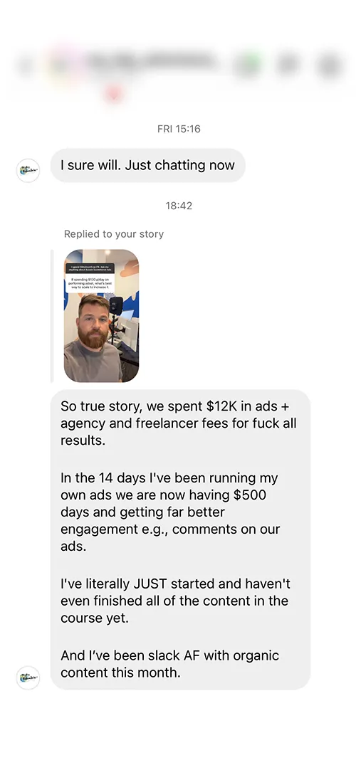Tap the blurred video call icon
The height and width of the screenshot is (765, 356).
tap(288, 64)
